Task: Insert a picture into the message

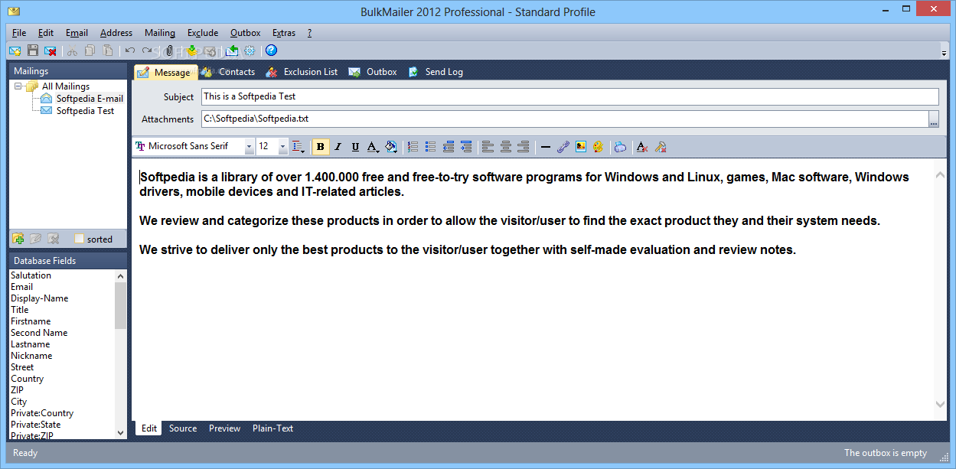Action: coord(581,147)
